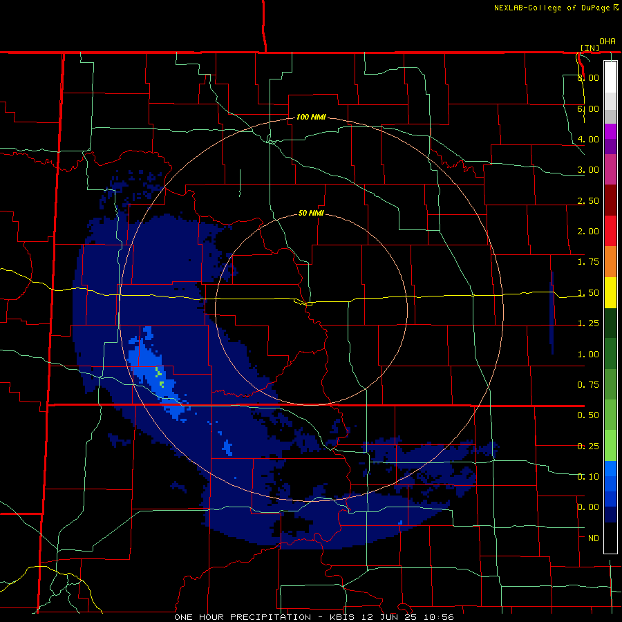Click the ND no-data legend label
This screenshot has height=622, width=622.
pos(594,538)
